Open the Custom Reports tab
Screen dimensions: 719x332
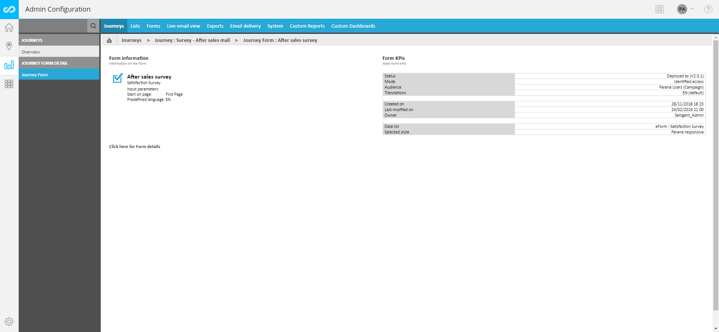pos(307,26)
